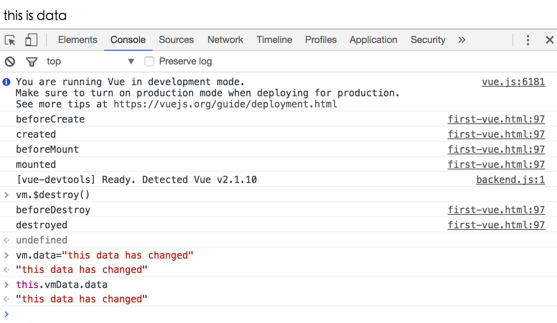Toggle the device toolbar icon
This screenshot has width=557, height=323.
tap(31, 40)
